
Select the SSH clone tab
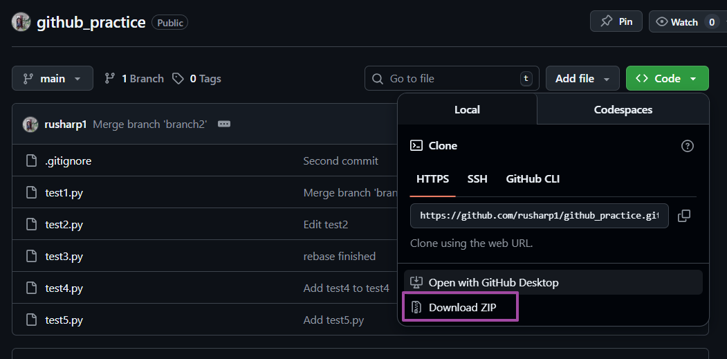477,179
